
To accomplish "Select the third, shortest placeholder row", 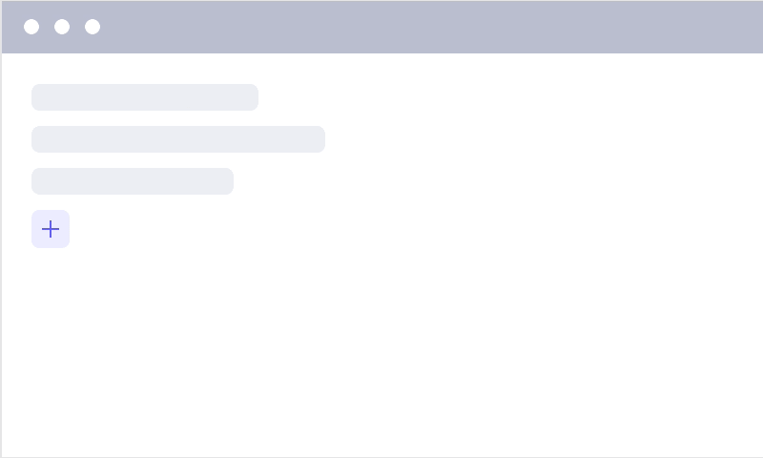I will pos(133,181).
